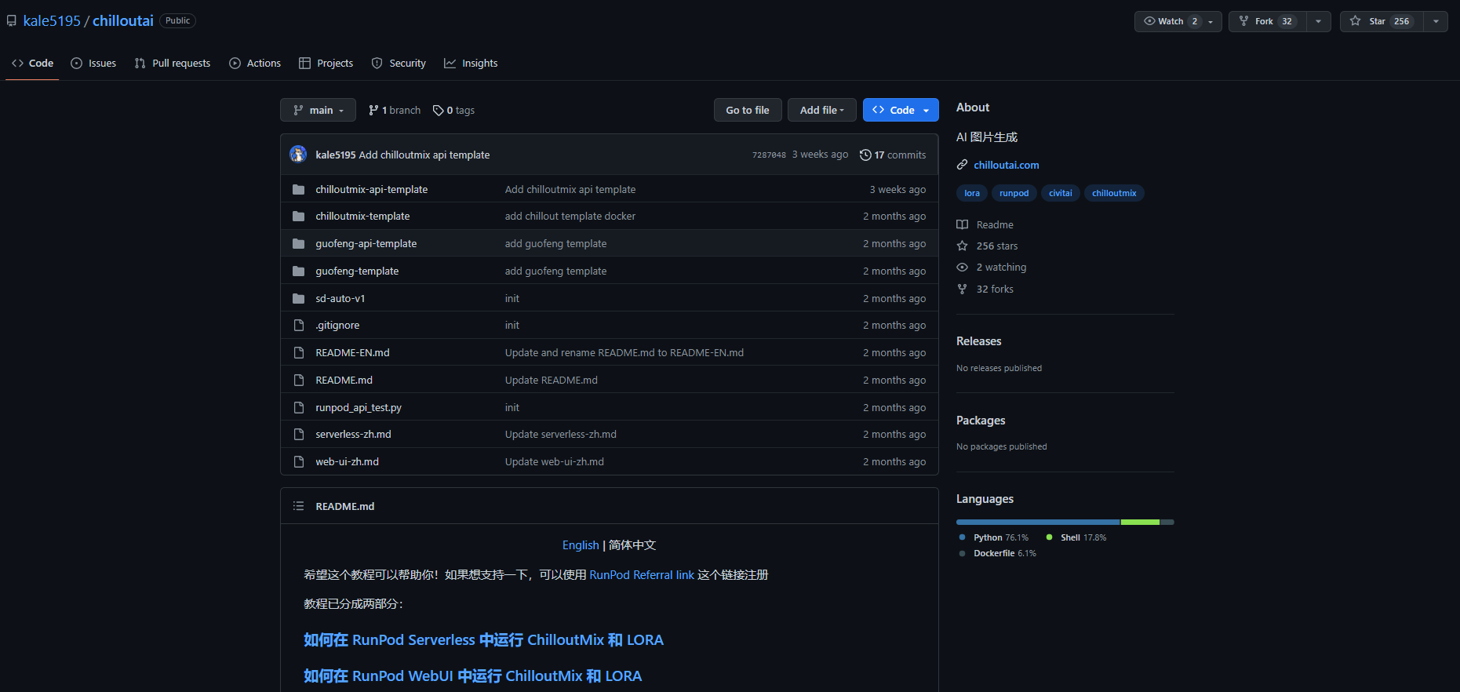Open the main branch selector dropdown
The height and width of the screenshot is (692, 1460).
[318, 110]
